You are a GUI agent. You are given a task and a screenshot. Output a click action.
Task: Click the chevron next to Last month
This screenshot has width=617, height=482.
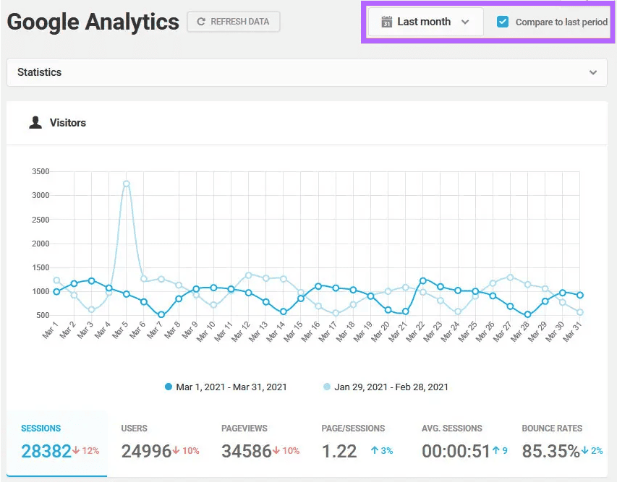click(x=465, y=22)
